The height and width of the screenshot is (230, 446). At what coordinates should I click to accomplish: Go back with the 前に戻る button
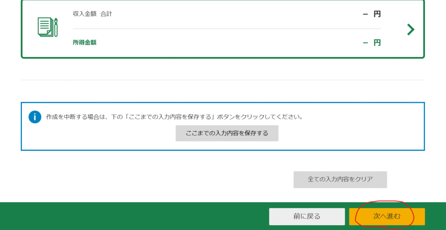(301, 216)
